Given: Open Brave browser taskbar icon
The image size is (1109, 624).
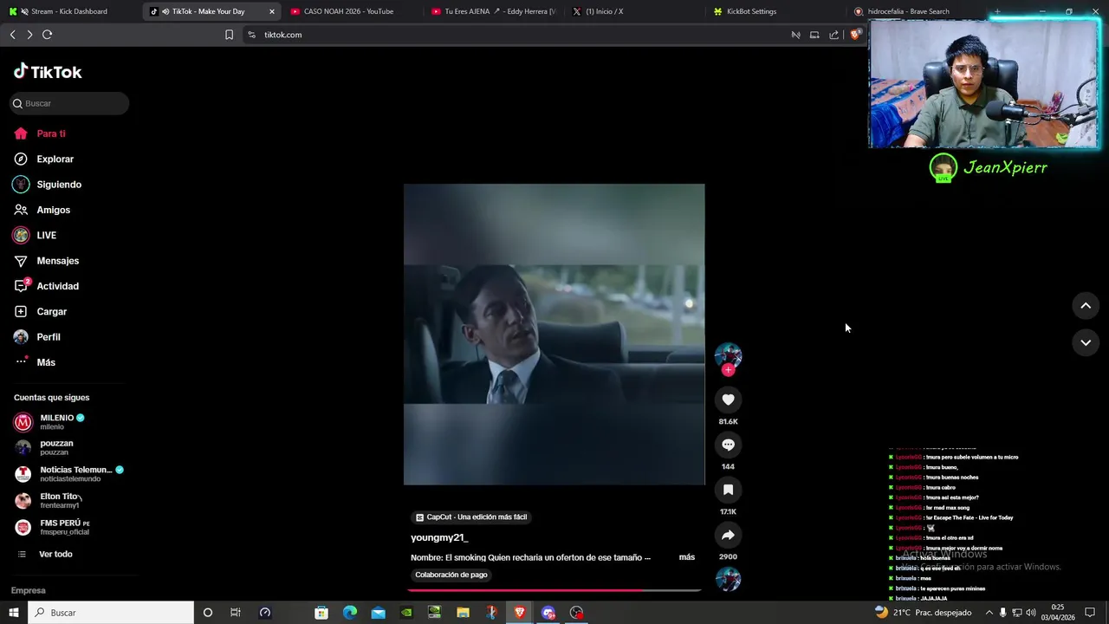Looking at the screenshot, I should coord(520,613).
